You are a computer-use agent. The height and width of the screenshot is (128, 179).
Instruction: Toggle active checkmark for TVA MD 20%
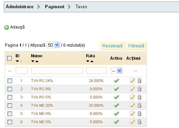116,105
